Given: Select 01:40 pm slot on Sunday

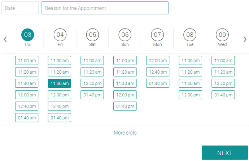Looking at the screenshot, I should 125,106.
